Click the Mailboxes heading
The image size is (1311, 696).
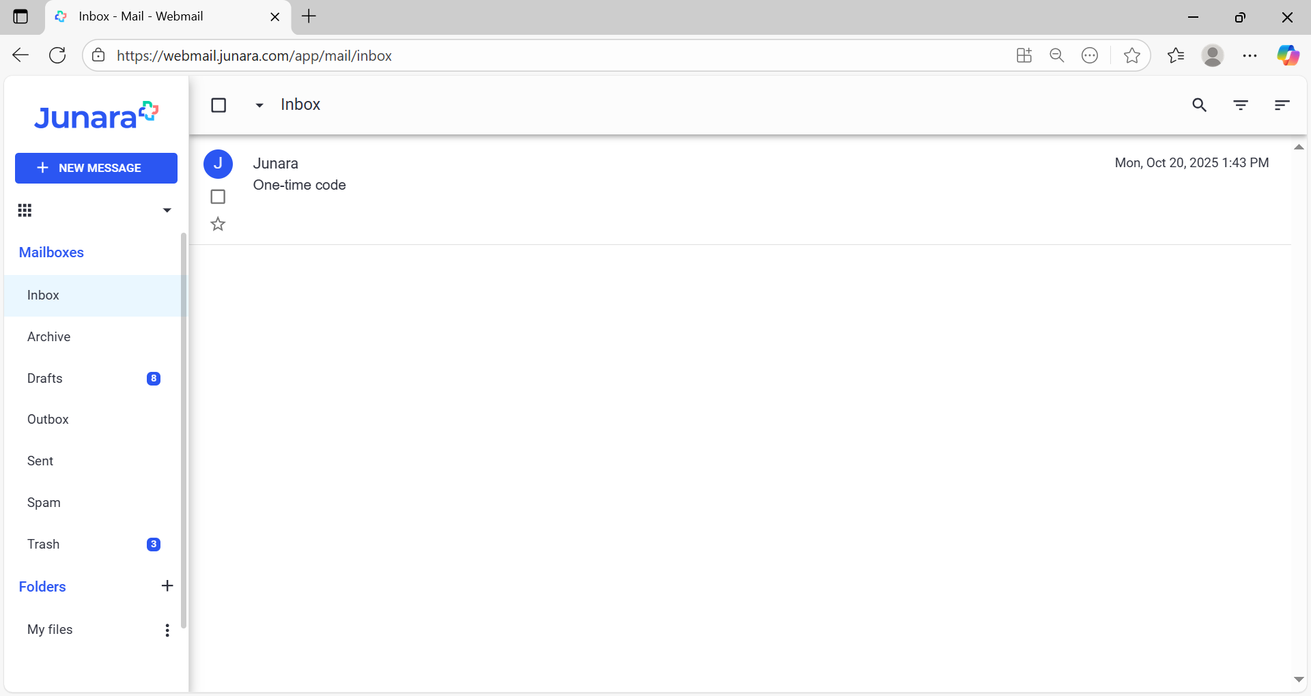(x=51, y=252)
